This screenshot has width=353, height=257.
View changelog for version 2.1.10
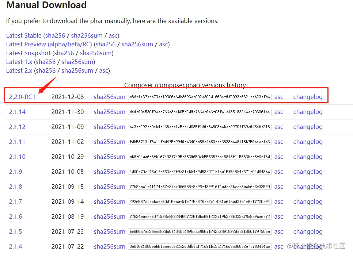[x=308, y=157]
